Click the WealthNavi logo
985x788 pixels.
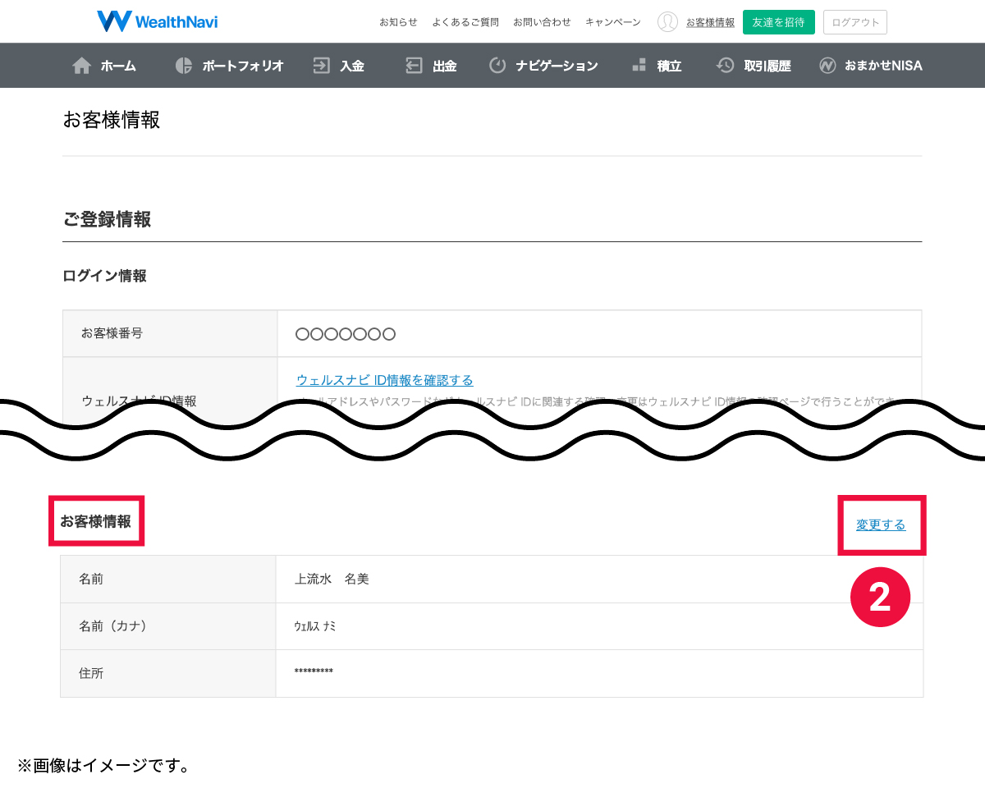[157, 21]
